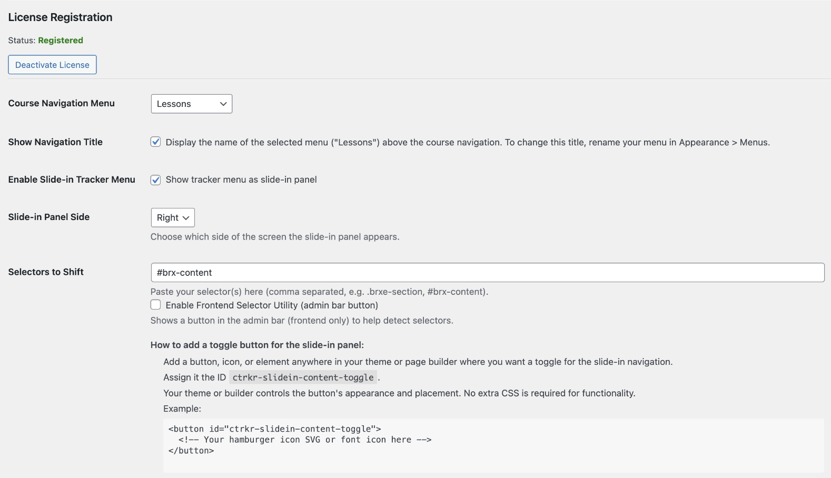Click the Slide-in Panel Side field label
This screenshot has height=478, width=831.
pyautogui.click(x=49, y=217)
